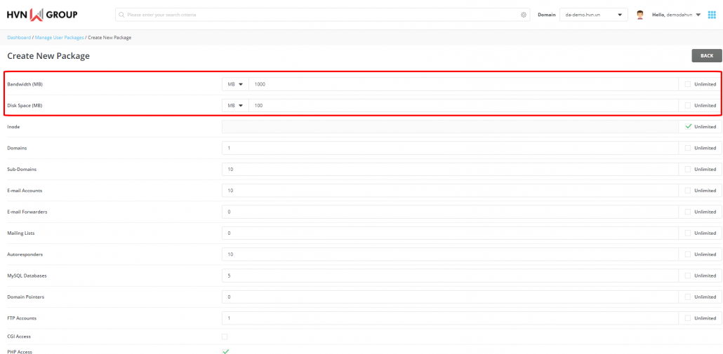Click the Sub-Domains value field
Viewport: 723px width, 354px height.
449,170
